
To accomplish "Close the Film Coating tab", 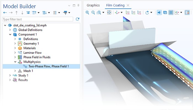I will (x=128, y=5).
